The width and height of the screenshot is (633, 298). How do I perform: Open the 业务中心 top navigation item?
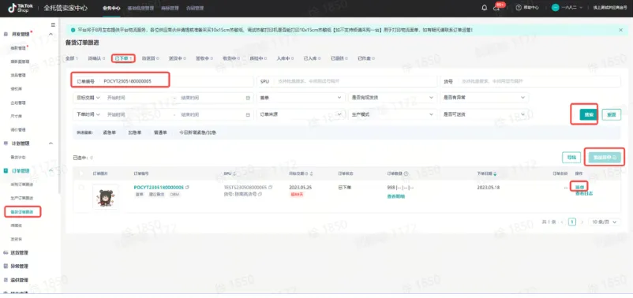pos(111,8)
